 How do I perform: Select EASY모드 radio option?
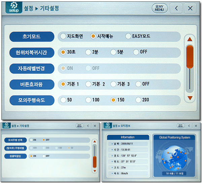point(128,36)
